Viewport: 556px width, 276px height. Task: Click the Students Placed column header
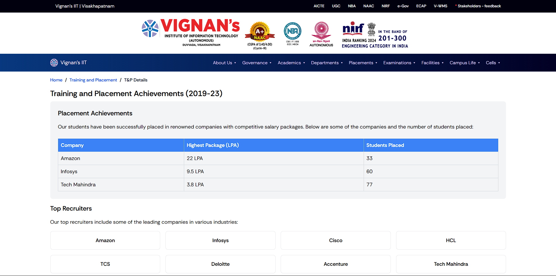click(x=431, y=145)
